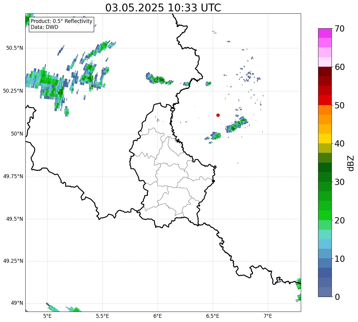Click the '7°E' longitude label
The width and height of the screenshot is (358, 322).
coord(268,316)
